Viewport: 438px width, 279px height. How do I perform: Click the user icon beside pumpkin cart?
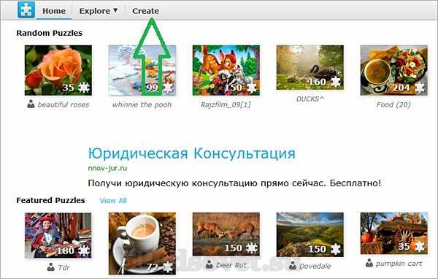tap(369, 263)
